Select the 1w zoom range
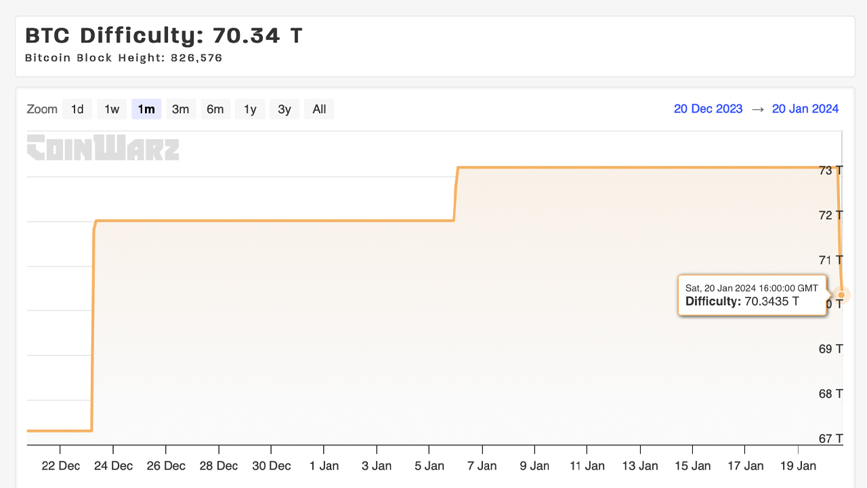Screen dimensions: 867x488 111,108
